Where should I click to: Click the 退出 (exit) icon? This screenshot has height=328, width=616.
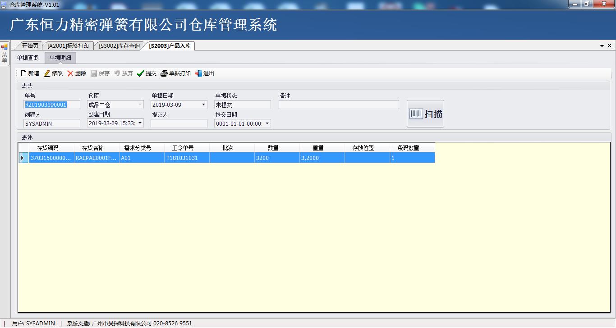198,73
